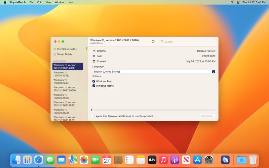Screen dimensions: 269x168
Task: Open Reminders from the Dock
Action: (129, 160)
